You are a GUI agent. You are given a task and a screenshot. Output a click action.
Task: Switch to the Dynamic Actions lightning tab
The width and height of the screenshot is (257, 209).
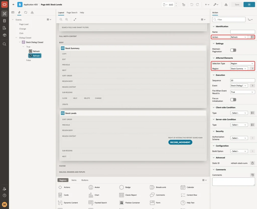pyautogui.click(x=19, y=13)
